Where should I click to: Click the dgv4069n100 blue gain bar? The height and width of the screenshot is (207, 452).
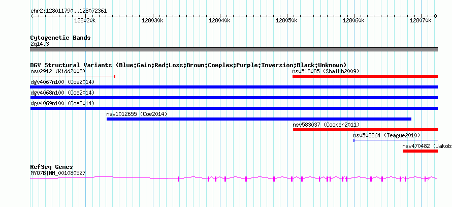pos(234,108)
